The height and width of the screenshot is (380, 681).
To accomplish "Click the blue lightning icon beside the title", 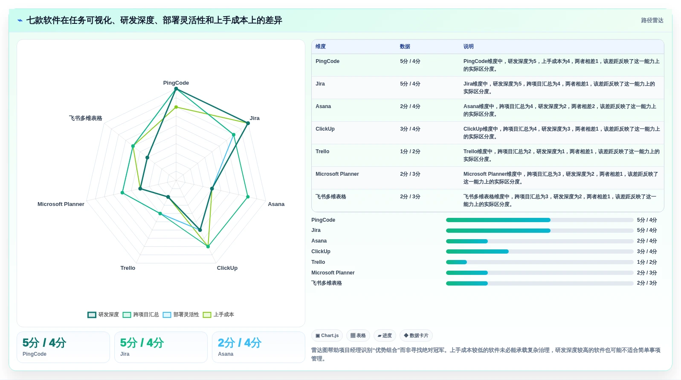I will point(20,20).
